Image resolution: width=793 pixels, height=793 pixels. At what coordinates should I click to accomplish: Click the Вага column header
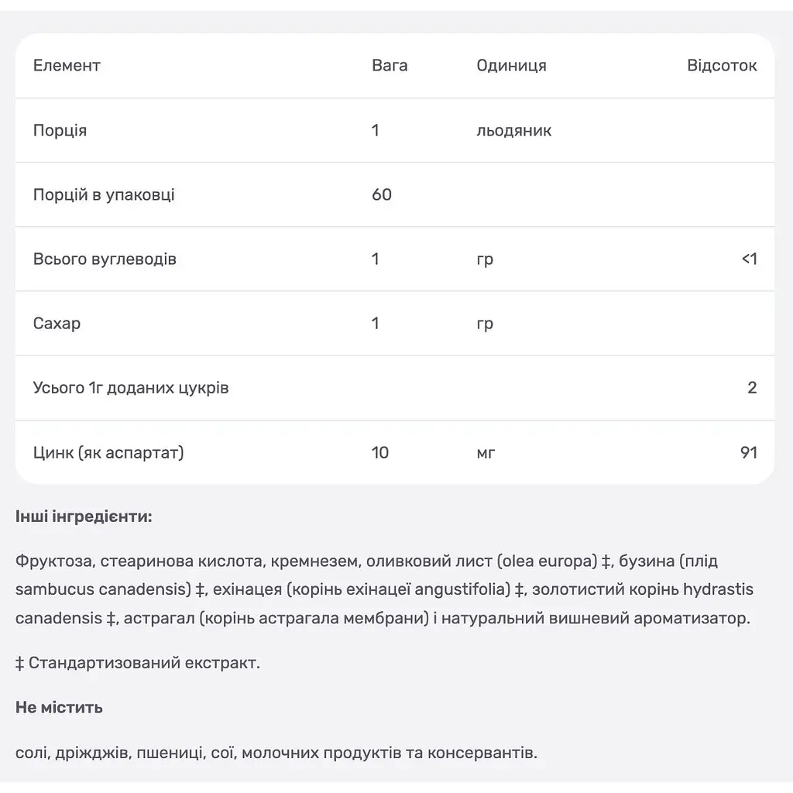coord(390,66)
